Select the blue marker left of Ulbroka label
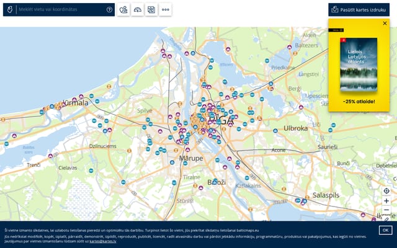Viewport: 397px width, 248px height. 275,131
